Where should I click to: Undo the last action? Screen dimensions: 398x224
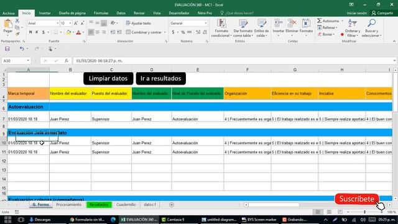click(x=22, y=49)
